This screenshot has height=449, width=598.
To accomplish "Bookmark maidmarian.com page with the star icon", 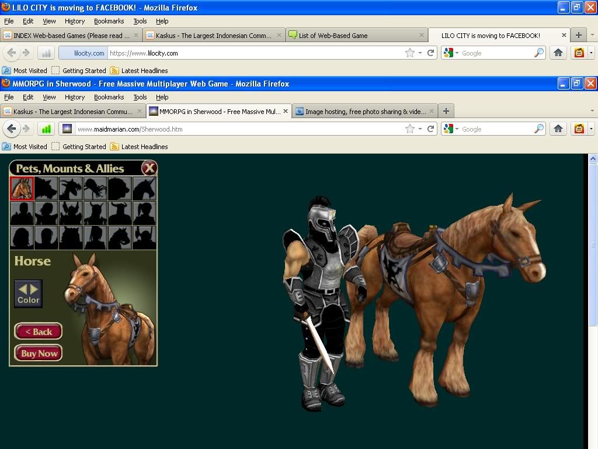I will click(x=409, y=129).
